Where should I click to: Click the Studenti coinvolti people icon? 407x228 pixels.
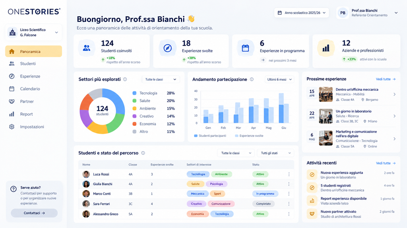tap(86, 48)
